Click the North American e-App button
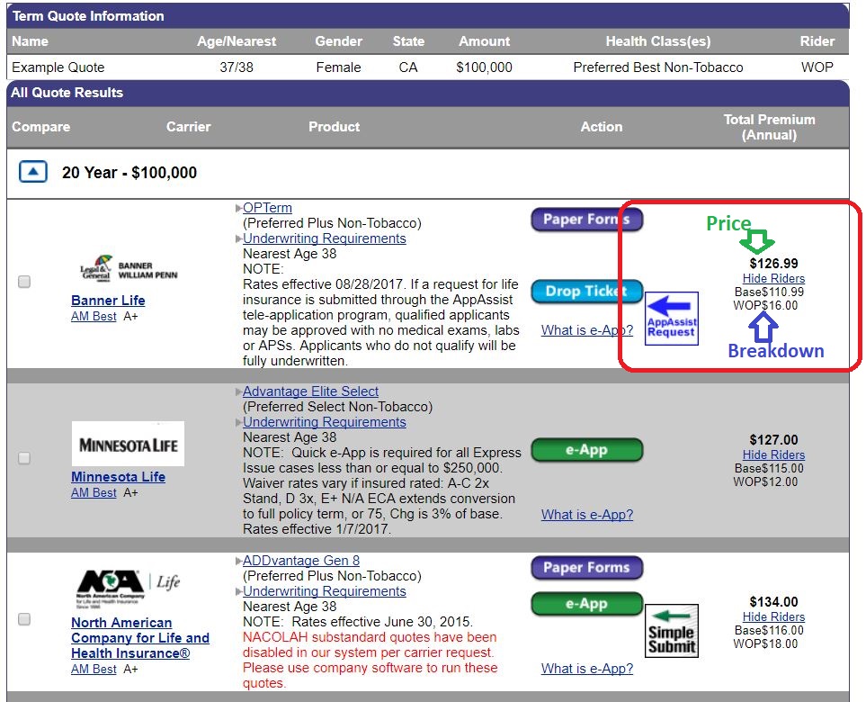The width and height of the screenshot is (866, 702). (586, 604)
